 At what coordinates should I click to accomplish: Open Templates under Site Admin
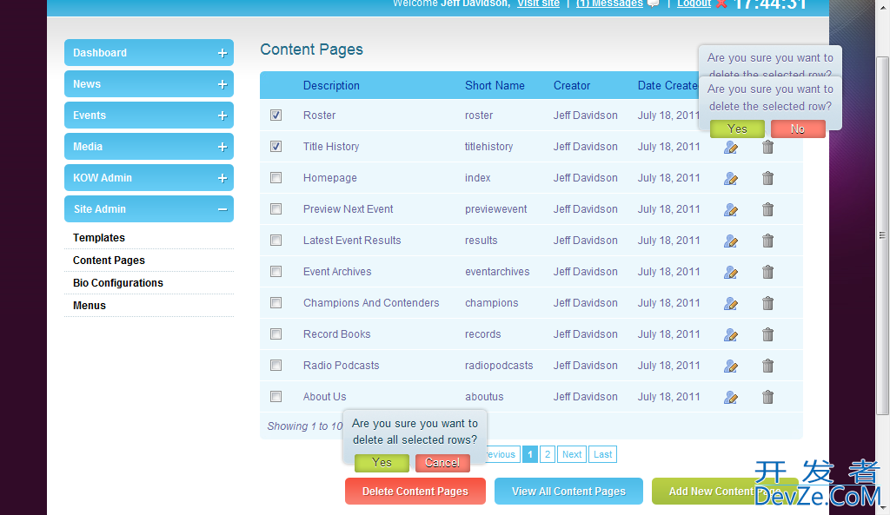pos(99,238)
